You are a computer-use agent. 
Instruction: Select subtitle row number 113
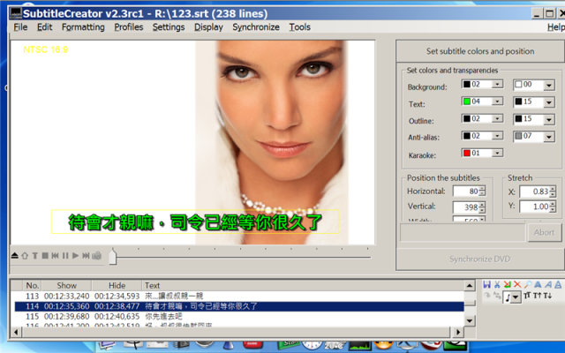[239, 297]
